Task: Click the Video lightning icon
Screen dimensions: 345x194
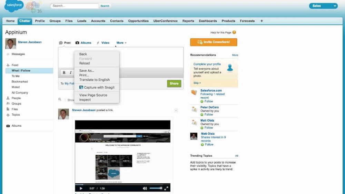Action: point(98,43)
